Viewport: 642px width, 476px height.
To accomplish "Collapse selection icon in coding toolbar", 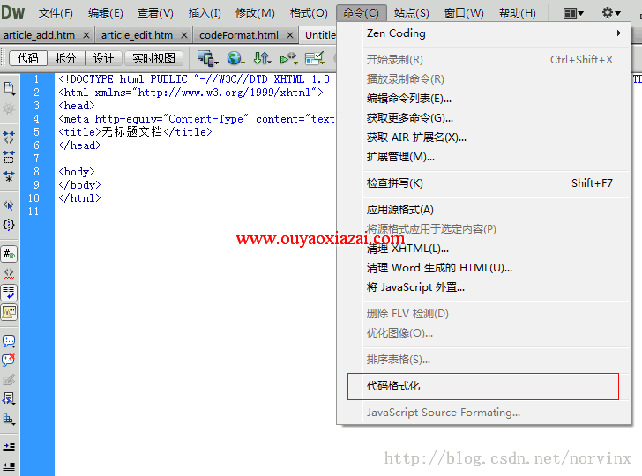I will click(9, 157).
